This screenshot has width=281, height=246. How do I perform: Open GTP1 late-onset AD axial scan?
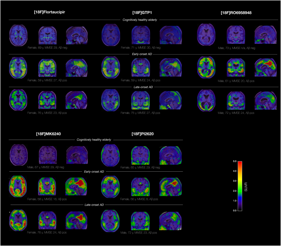[111, 100]
